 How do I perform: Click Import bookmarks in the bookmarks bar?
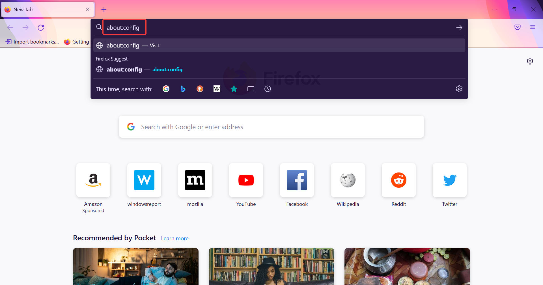pyautogui.click(x=31, y=42)
